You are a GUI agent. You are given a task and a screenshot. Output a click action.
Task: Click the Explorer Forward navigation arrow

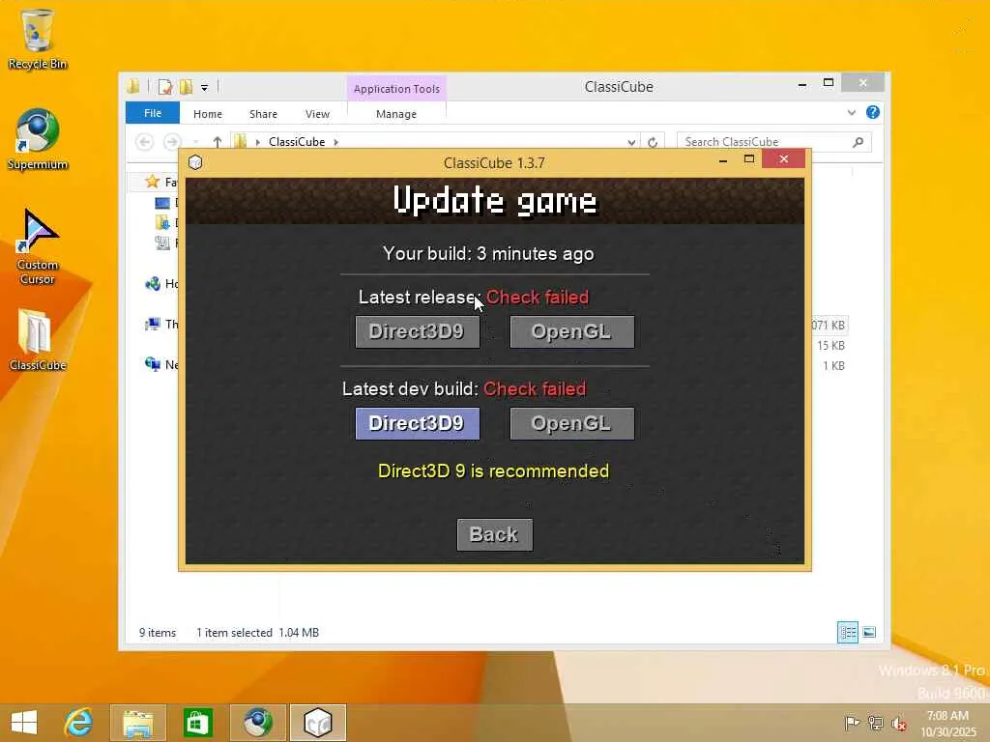pyautogui.click(x=172, y=142)
